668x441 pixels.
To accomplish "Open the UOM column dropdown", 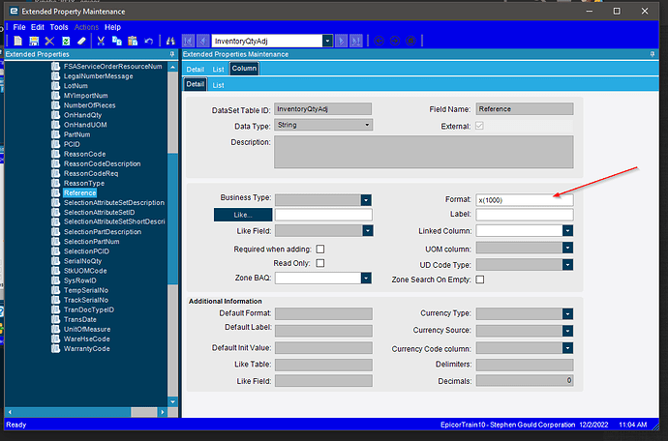I will [567, 248].
